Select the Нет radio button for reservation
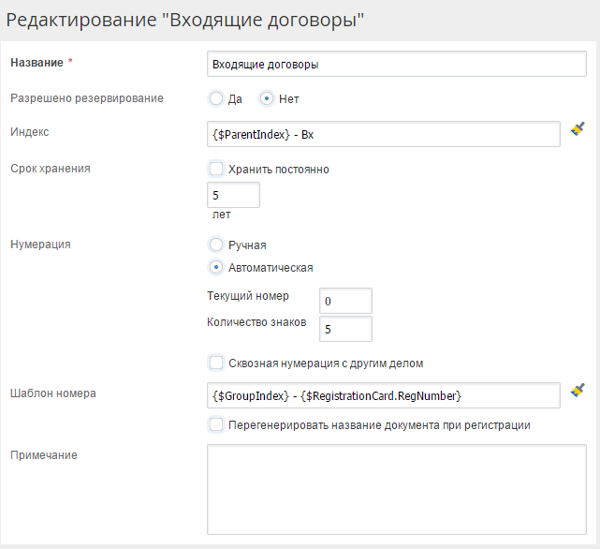Viewport: 600px width, 549px height. pyautogui.click(x=267, y=98)
